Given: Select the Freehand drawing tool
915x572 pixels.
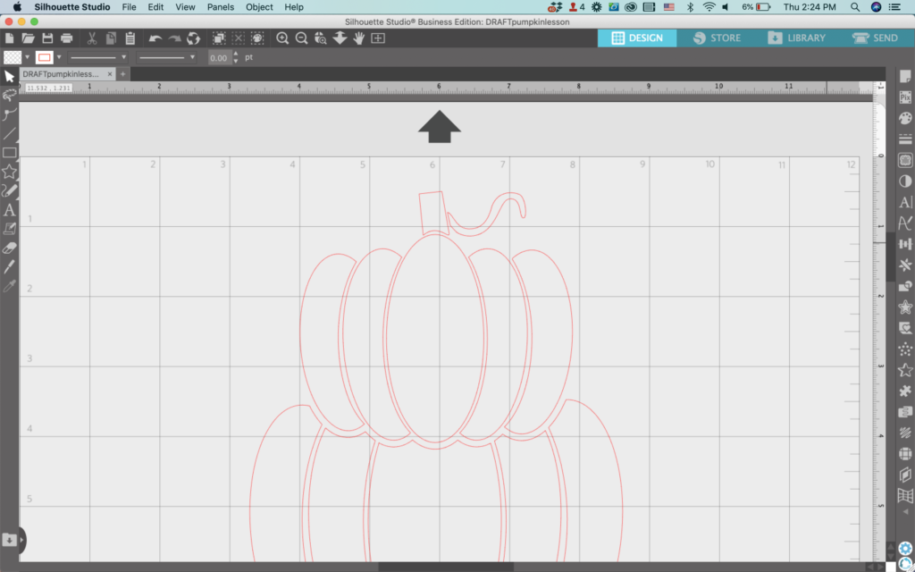Looking at the screenshot, I should (9, 191).
